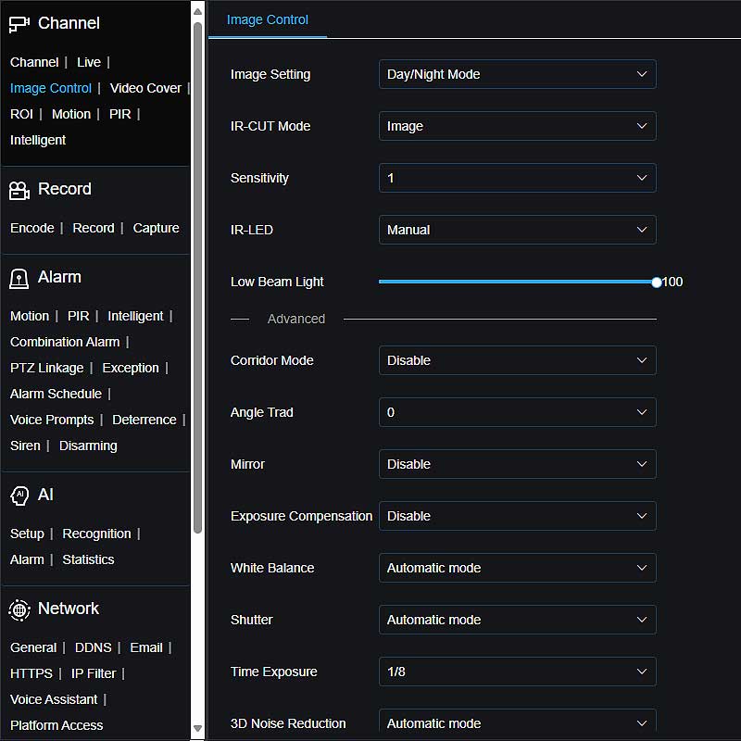Open the White Balance dropdown
Image resolution: width=741 pixels, height=741 pixels.
pos(517,568)
